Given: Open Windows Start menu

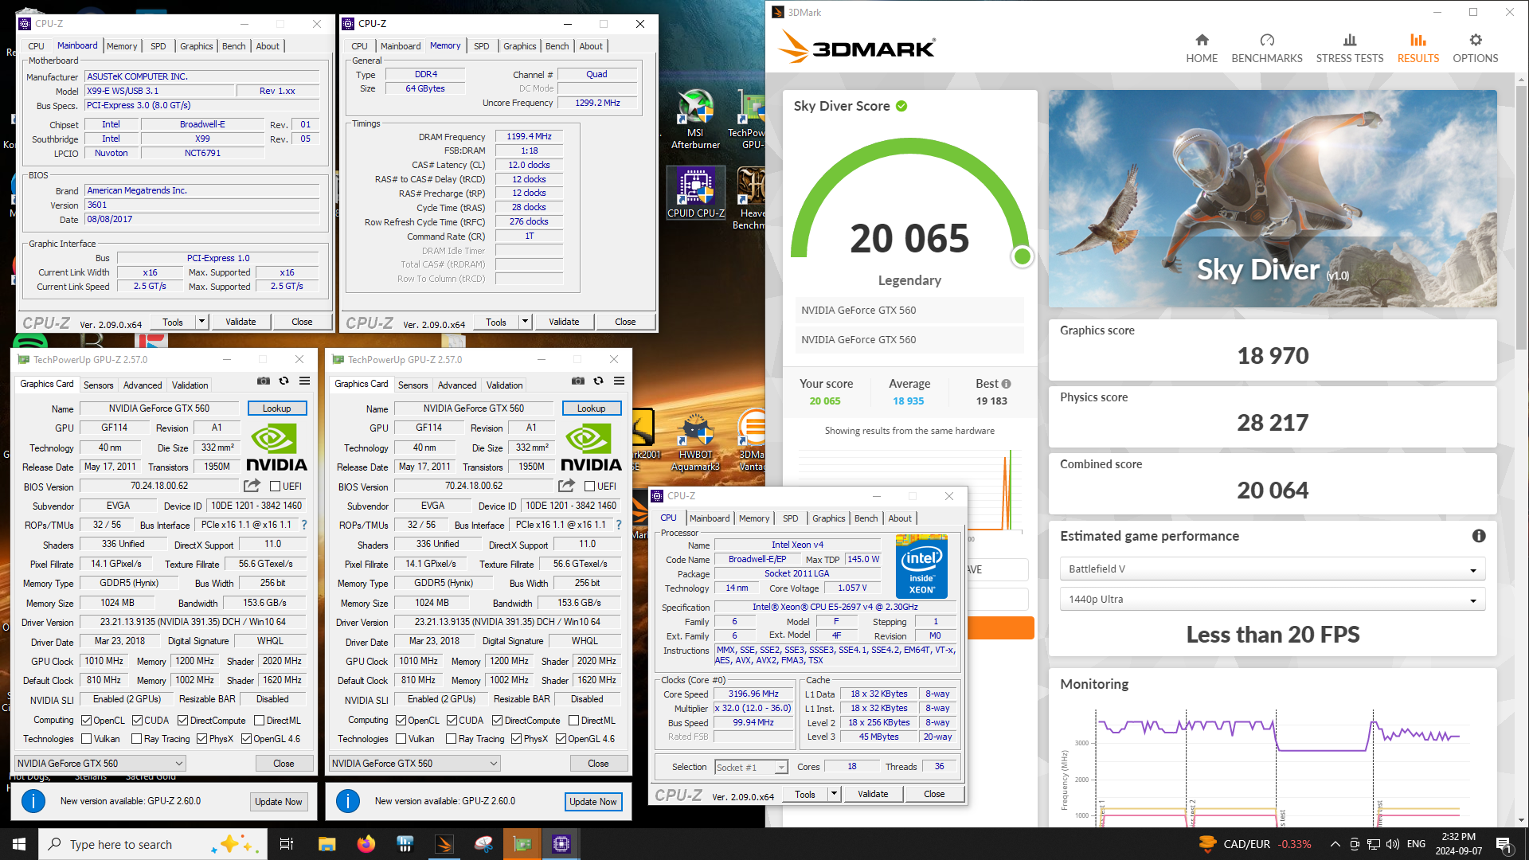Looking at the screenshot, I should tap(19, 844).
